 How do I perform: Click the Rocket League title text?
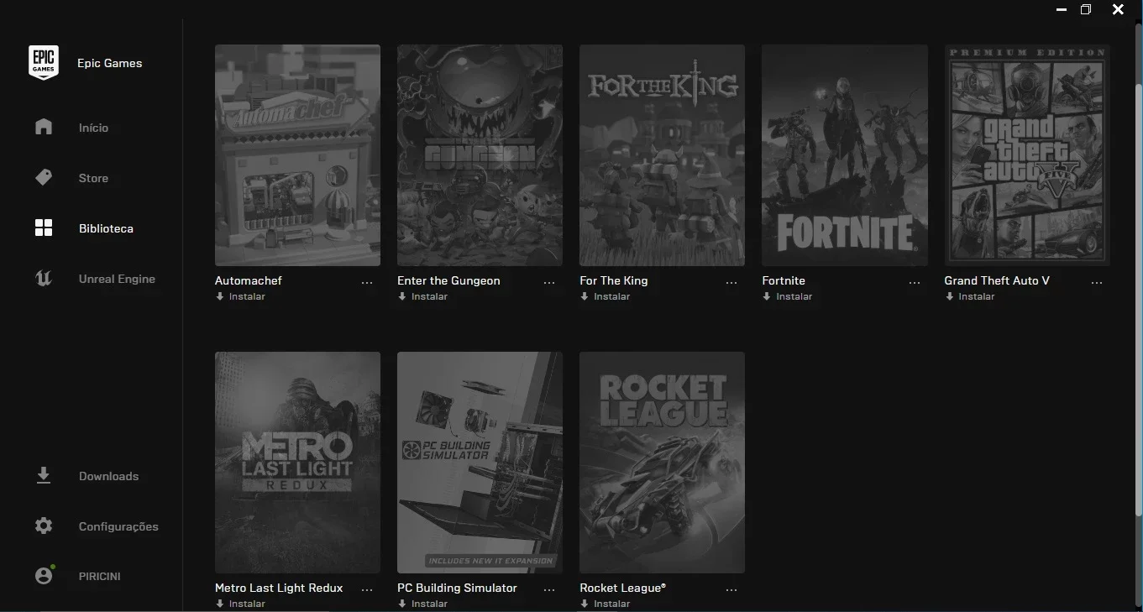[622, 588]
